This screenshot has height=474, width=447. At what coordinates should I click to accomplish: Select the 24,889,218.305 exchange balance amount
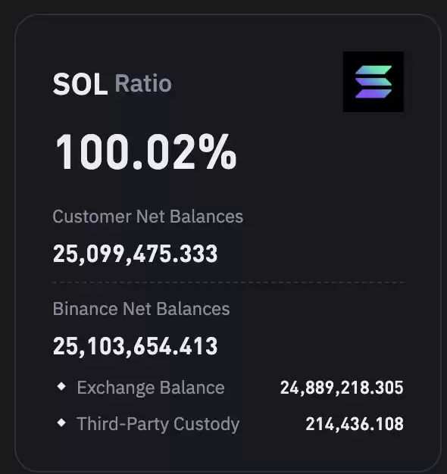coord(342,388)
